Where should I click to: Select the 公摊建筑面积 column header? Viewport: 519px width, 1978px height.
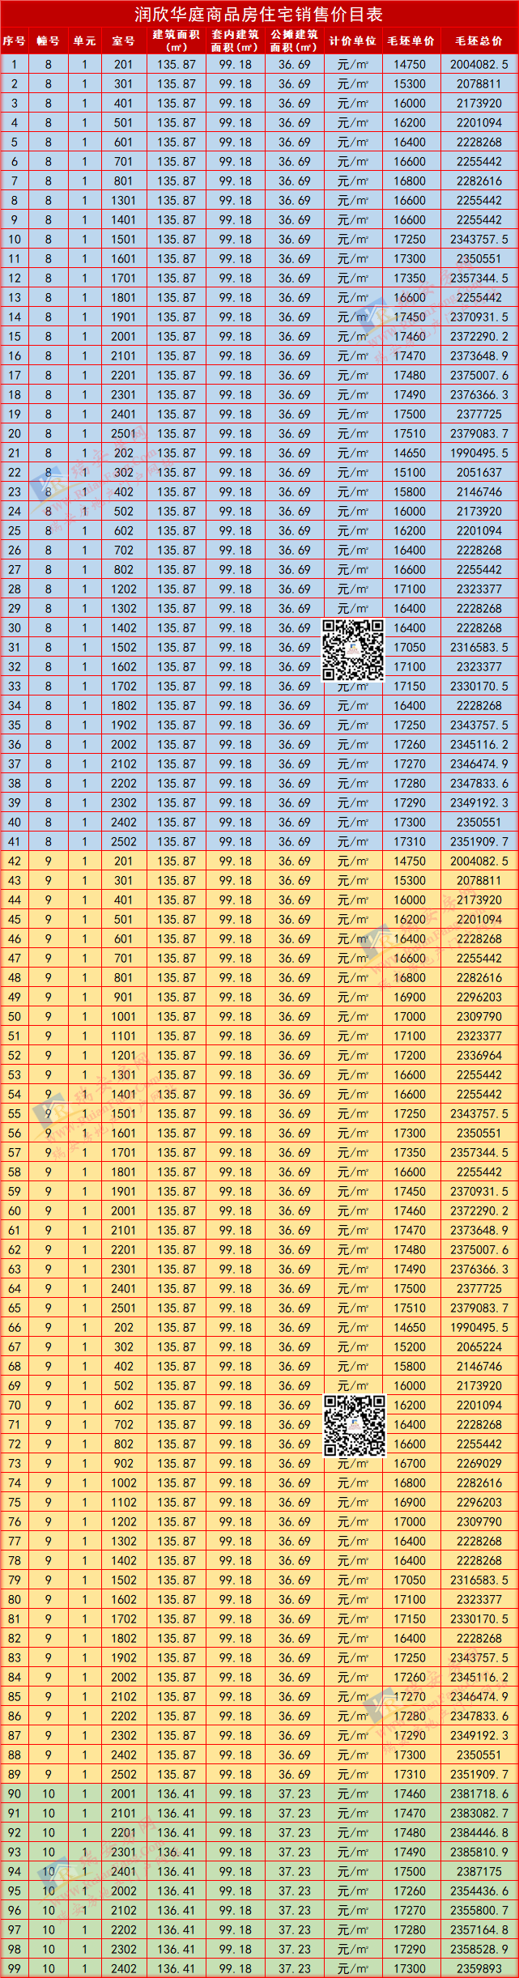[x=294, y=41]
